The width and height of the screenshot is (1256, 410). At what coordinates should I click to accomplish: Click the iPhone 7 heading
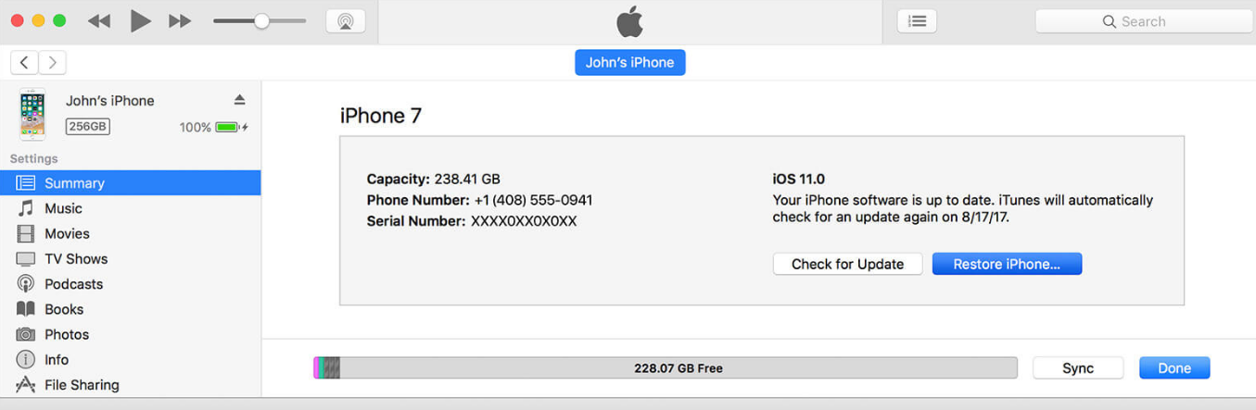point(381,116)
